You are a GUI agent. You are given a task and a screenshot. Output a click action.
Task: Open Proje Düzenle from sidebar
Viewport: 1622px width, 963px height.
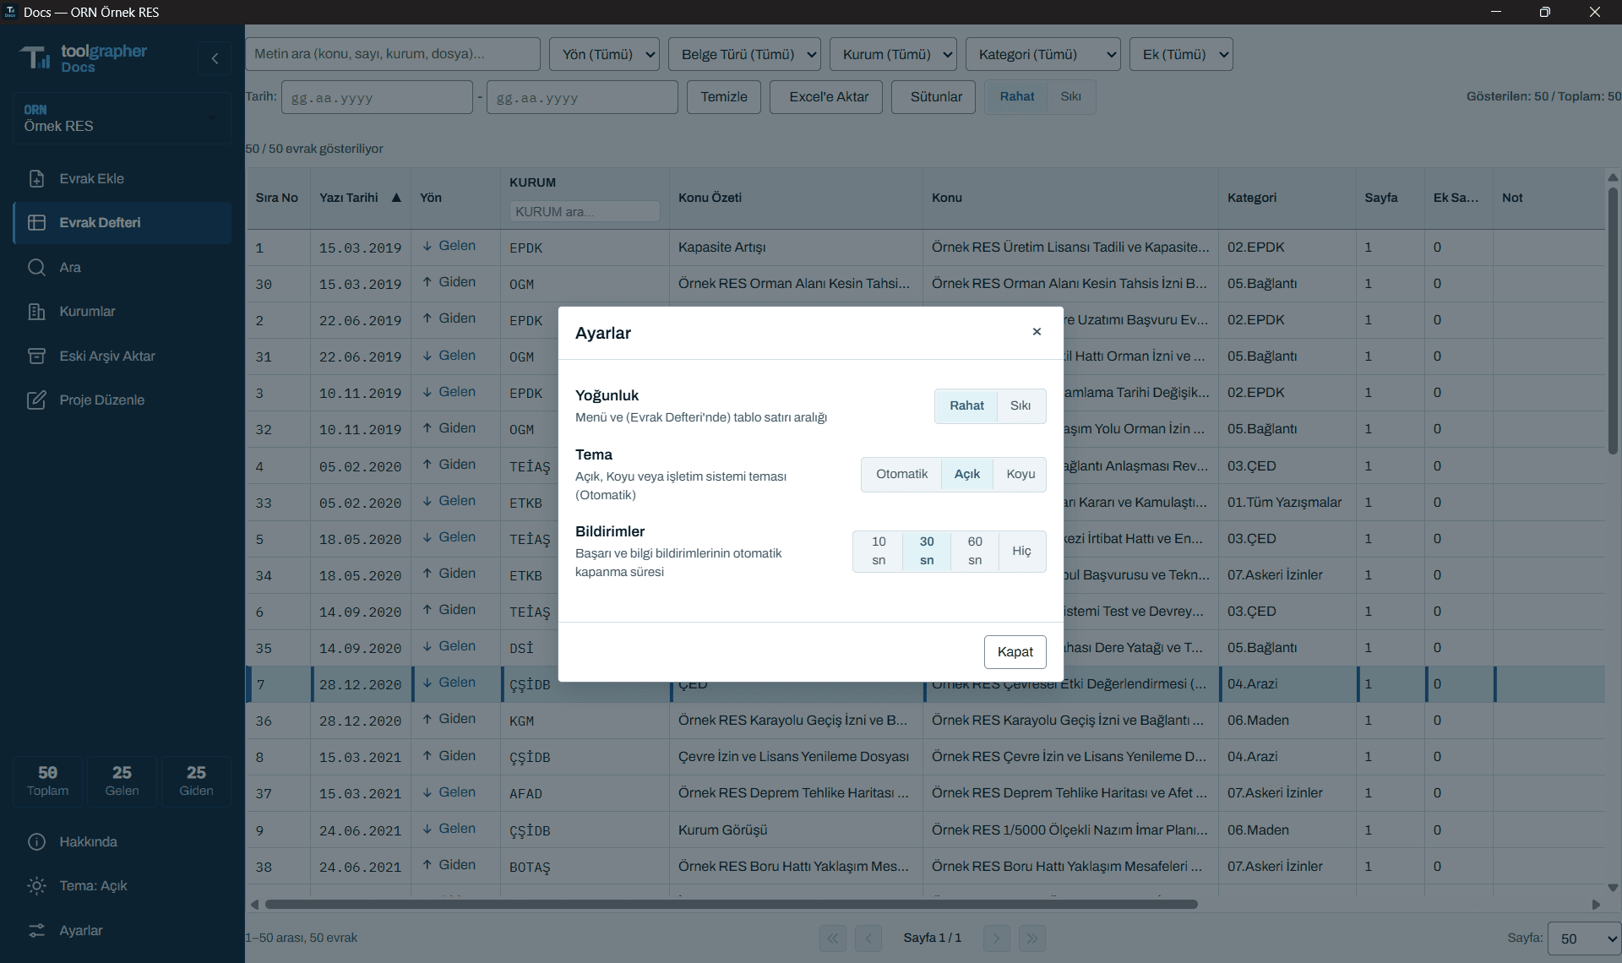(x=122, y=400)
